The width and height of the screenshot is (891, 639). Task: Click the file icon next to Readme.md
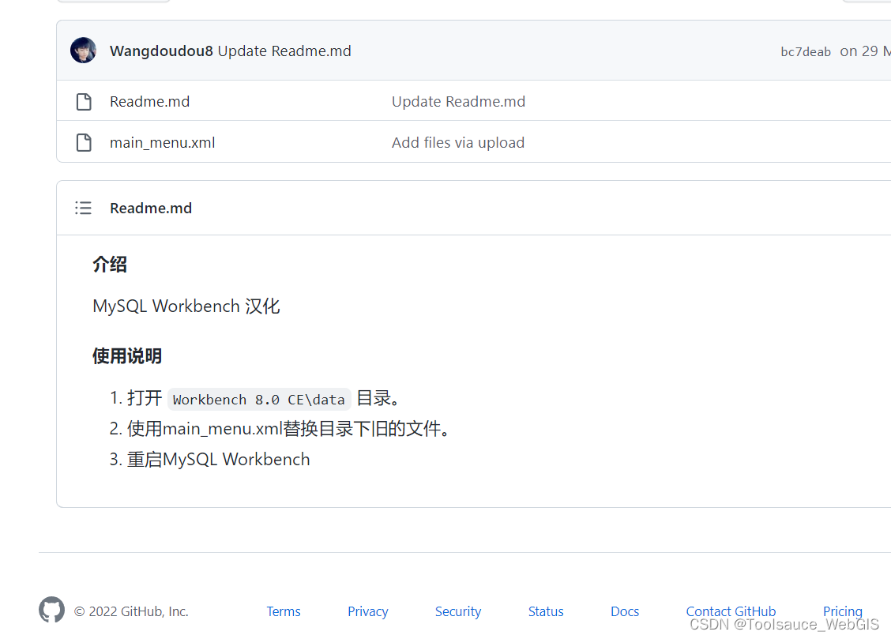[84, 102]
